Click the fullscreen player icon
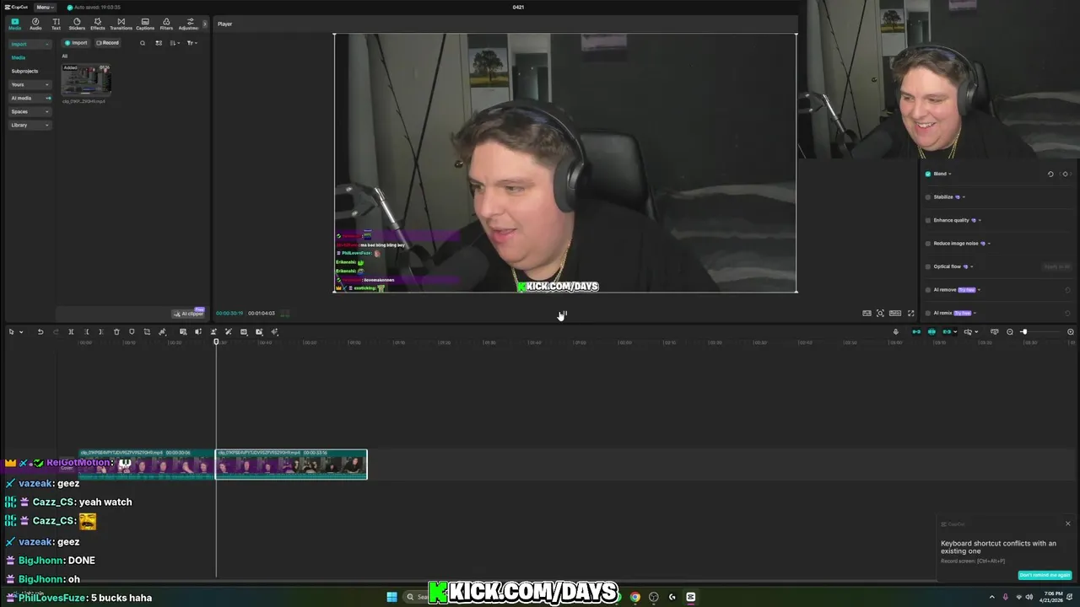The width and height of the screenshot is (1080, 607). click(x=910, y=314)
